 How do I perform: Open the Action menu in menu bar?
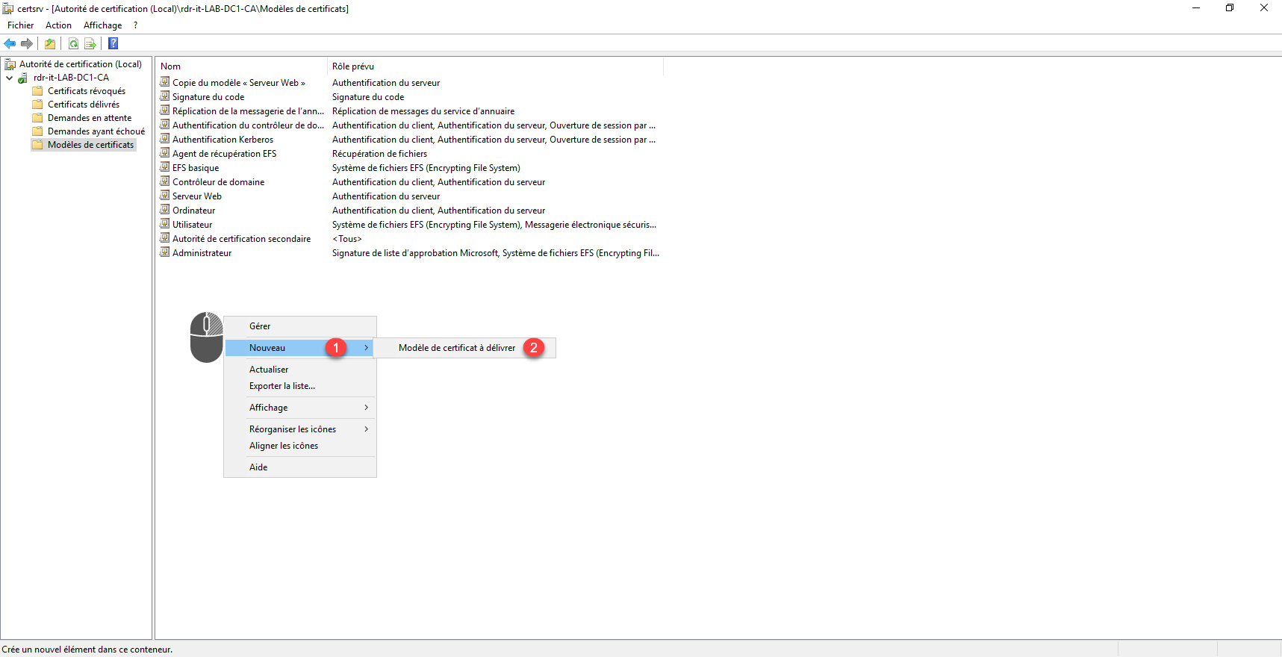click(x=58, y=25)
